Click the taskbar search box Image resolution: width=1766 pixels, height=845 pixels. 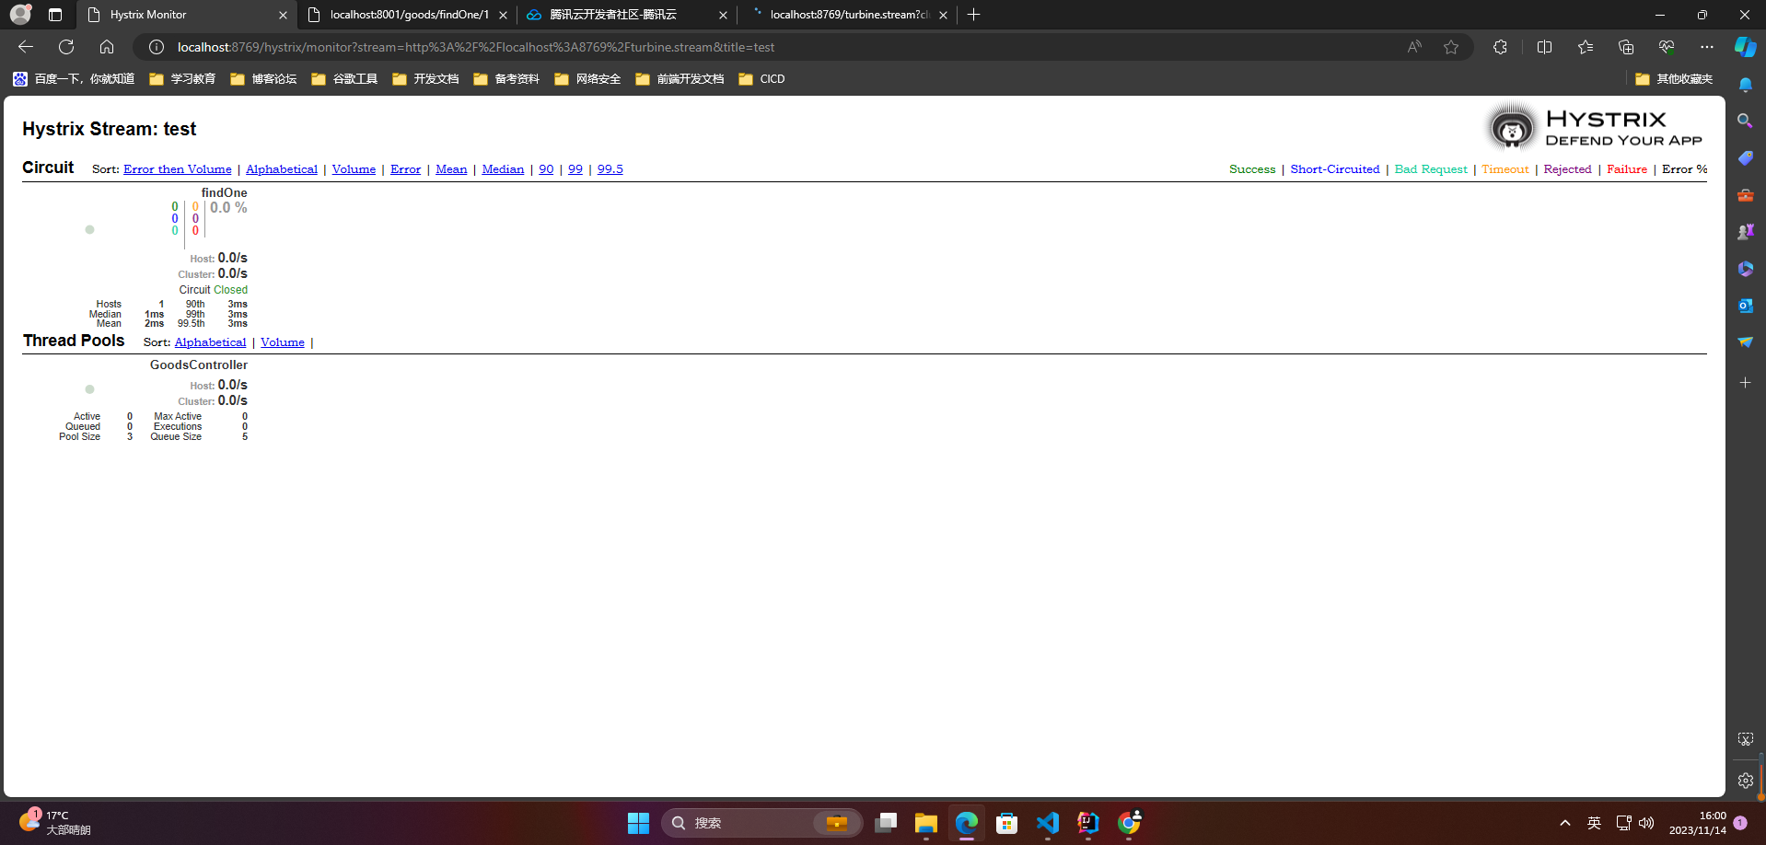762,823
